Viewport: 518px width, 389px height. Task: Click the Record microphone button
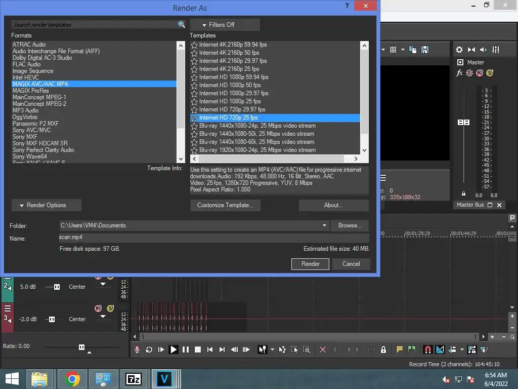click(x=137, y=349)
